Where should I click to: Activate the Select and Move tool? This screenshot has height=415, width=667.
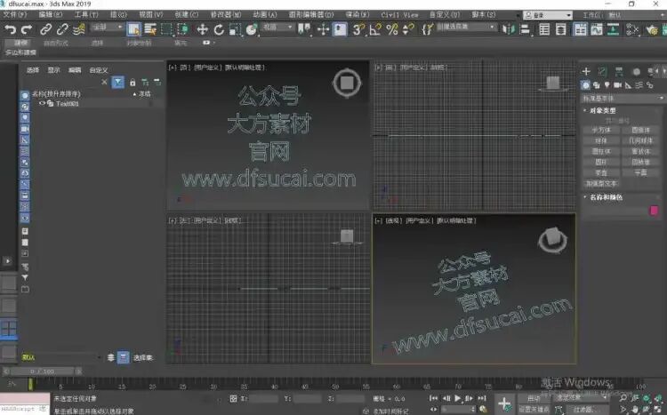pos(203,29)
